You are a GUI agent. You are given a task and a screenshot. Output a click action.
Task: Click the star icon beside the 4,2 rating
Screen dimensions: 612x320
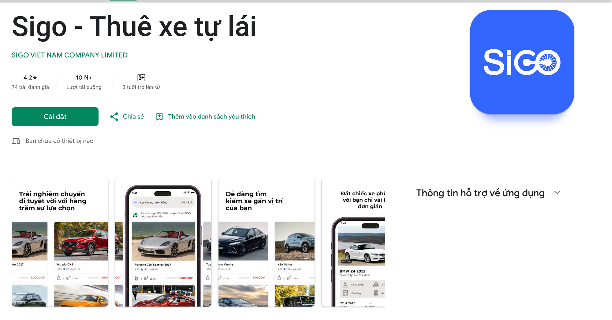[x=34, y=77]
